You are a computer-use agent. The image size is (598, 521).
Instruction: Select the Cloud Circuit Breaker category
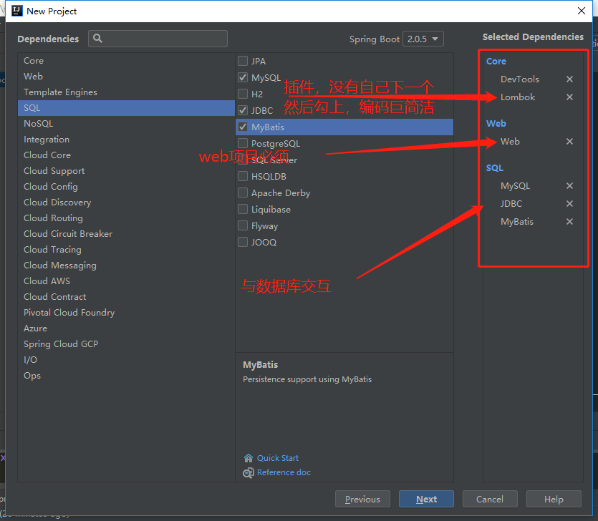(x=126, y=233)
